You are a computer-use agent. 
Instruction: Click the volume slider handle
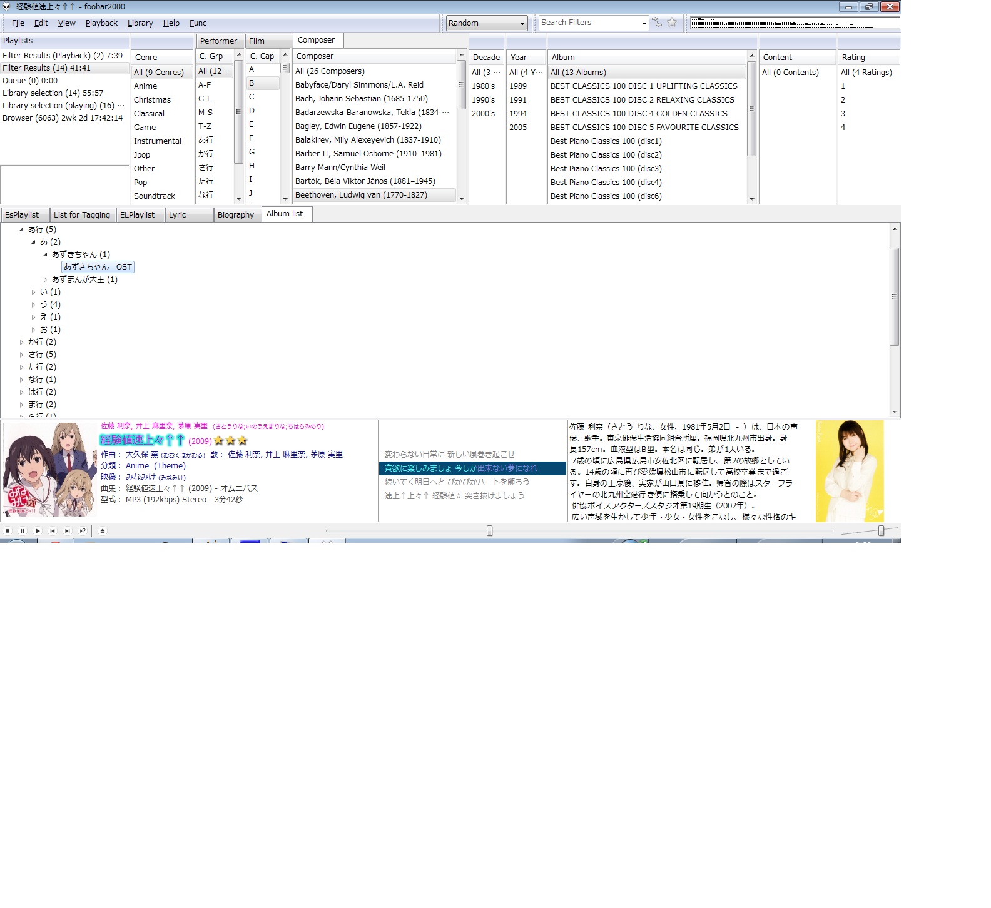(x=882, y=531)
